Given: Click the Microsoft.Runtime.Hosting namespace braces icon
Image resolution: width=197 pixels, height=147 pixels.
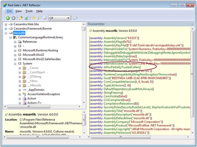Looking at the screenshot, I should tap(20, 50).
